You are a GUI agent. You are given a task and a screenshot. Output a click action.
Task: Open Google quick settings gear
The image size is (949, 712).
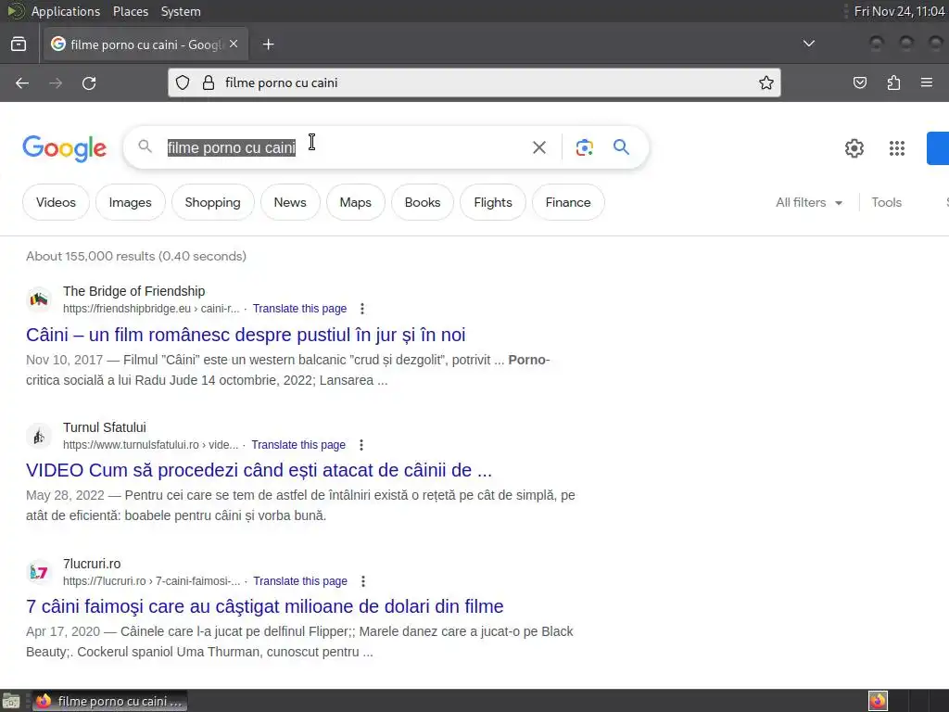(854, 148)
